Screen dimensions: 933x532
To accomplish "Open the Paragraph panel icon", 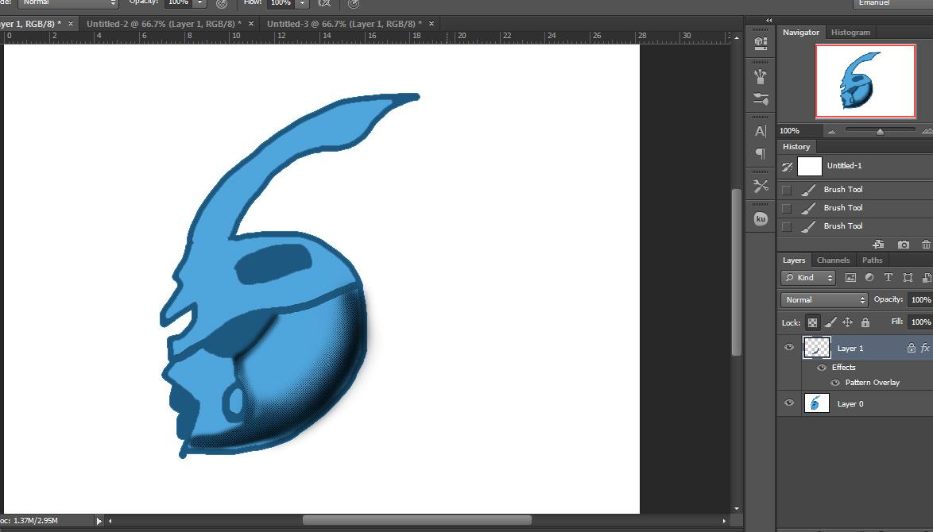I will pyautogui.click(x=761, y=154).
